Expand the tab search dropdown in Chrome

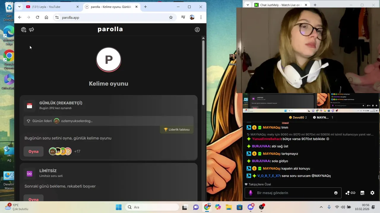19,7
